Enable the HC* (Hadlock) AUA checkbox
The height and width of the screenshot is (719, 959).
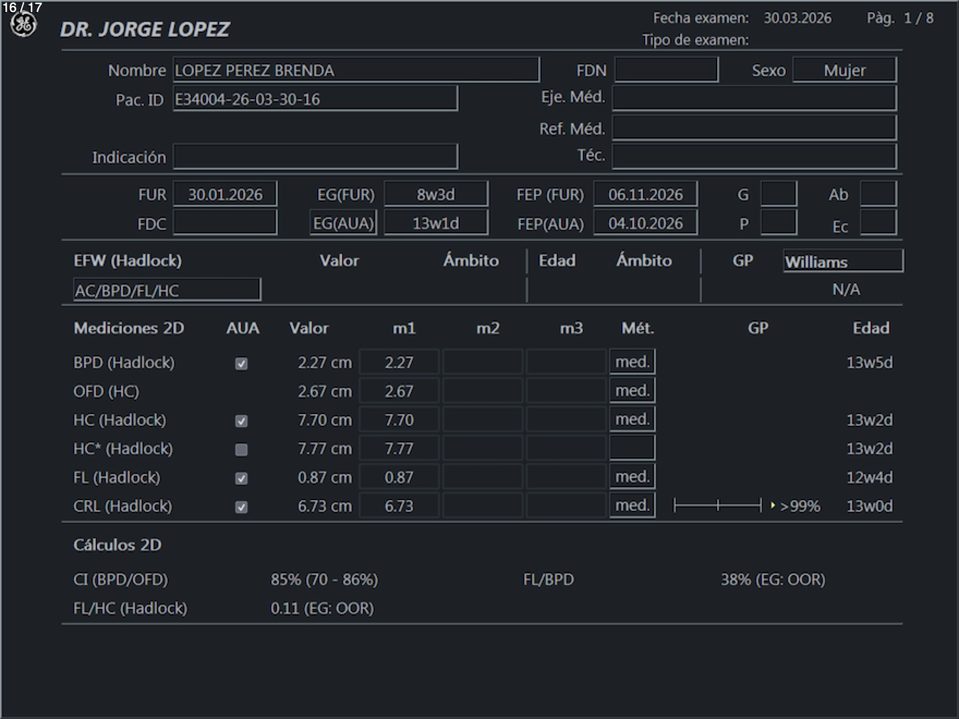[x=241, y=449]
